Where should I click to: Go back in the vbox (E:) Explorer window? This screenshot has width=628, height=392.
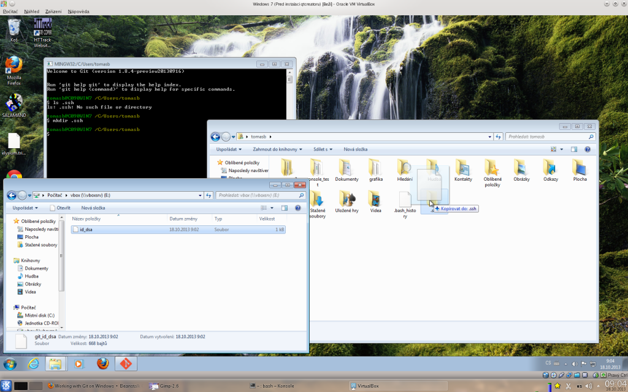coord(12,195)
